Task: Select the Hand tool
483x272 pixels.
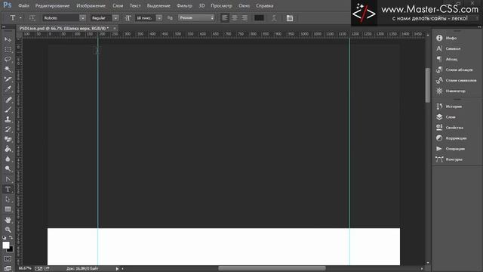Action: point(8,220)
